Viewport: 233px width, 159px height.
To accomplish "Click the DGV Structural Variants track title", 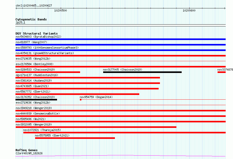I will pyautogui.click(x=37, y=33).
